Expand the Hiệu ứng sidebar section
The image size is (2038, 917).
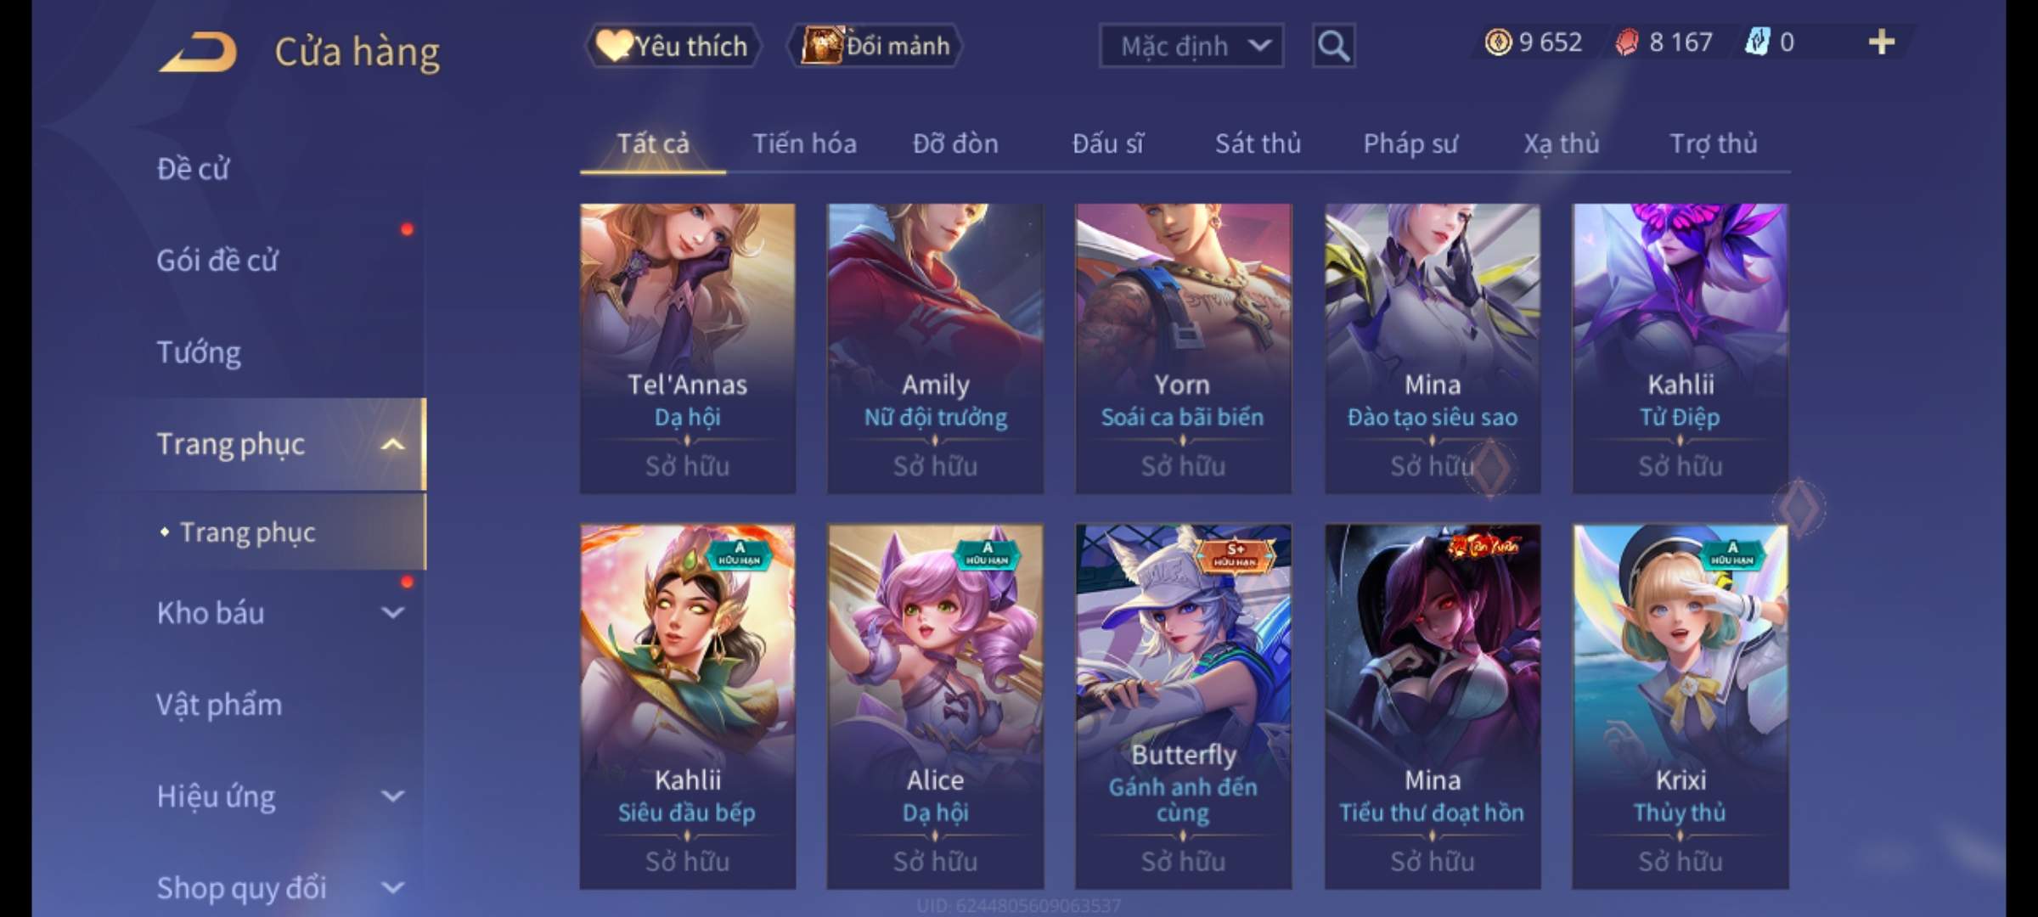392,796
